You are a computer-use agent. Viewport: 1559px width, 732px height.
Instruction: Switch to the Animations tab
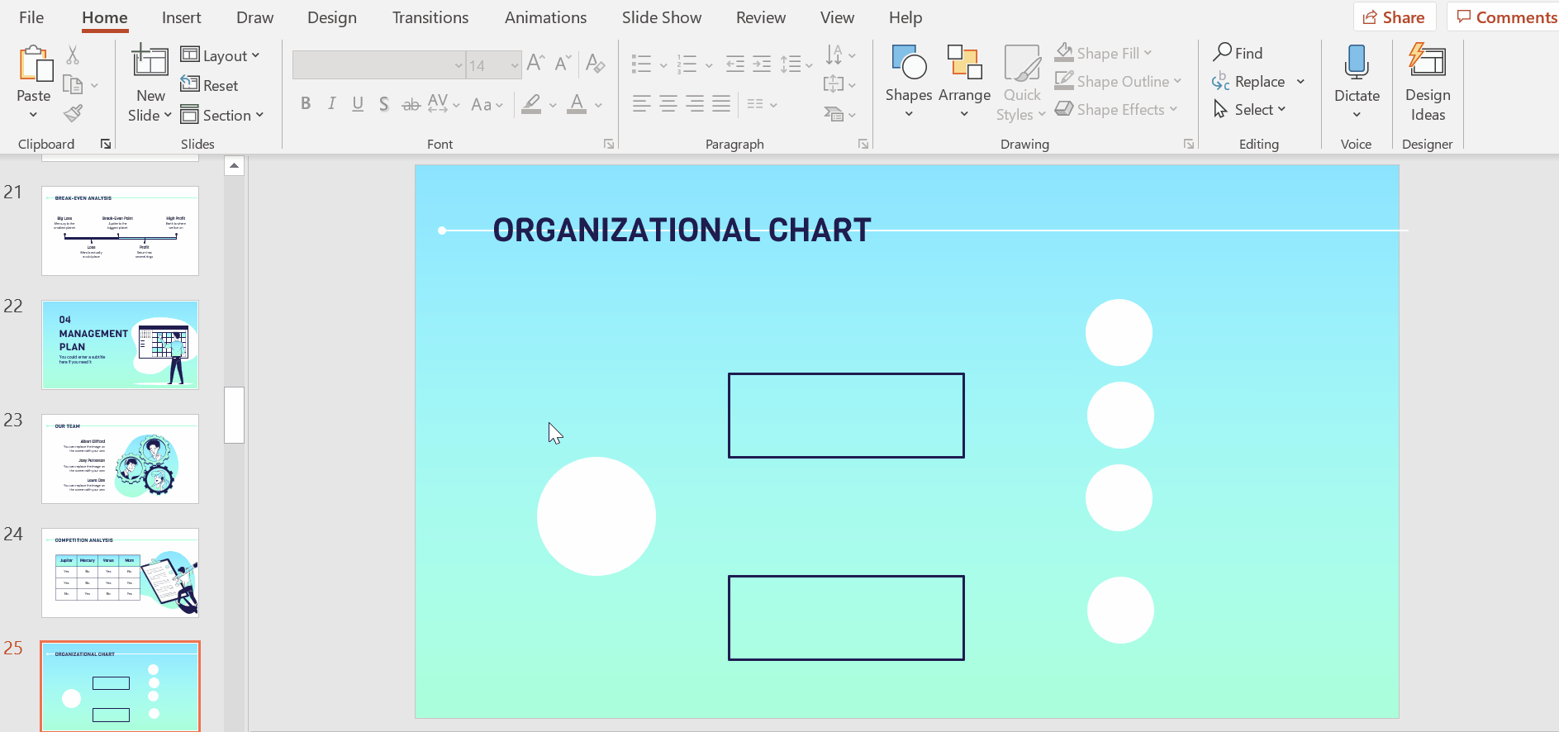[545, 17]
